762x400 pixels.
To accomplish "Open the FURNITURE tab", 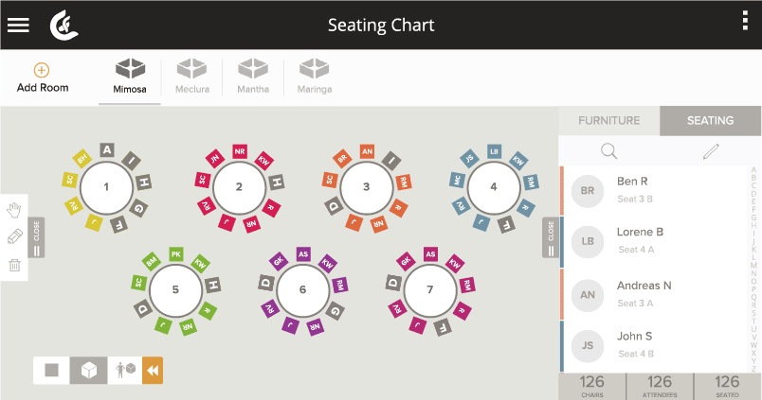I will point(608,121).
